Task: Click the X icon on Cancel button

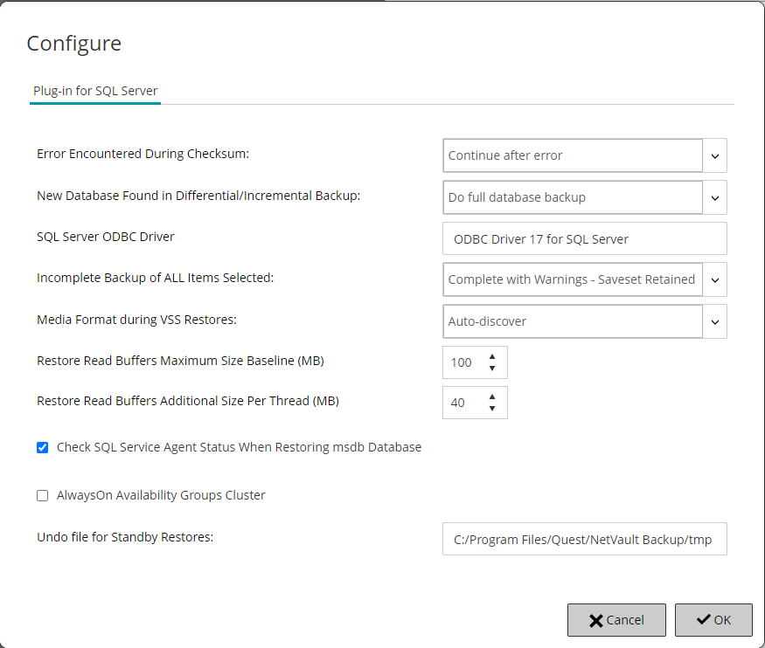Action: (x=596, y=620)
